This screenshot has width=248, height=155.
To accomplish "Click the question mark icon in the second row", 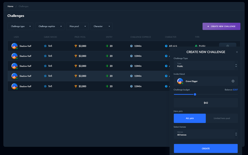I will (166, 56).
